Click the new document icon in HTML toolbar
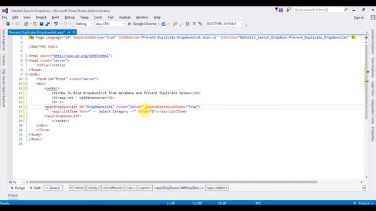This screenshot has width=376, height=211. point(188,24)
